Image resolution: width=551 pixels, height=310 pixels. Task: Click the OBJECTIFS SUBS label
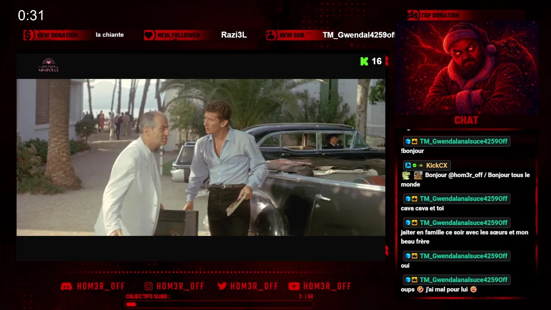pyautogui.click(x=148, y=297)
